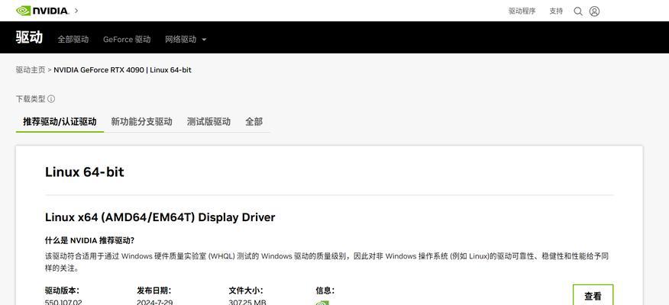Follow the 驱动主页 breadcrumb link
The image size is (669, 305).
click(x=31, y=70)
